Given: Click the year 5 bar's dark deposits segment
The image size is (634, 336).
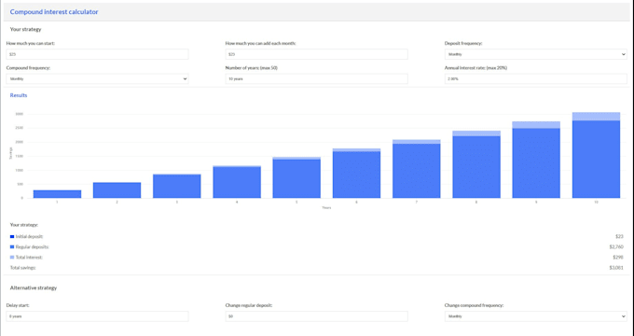Looking at the screenshot, I should 296,178.
